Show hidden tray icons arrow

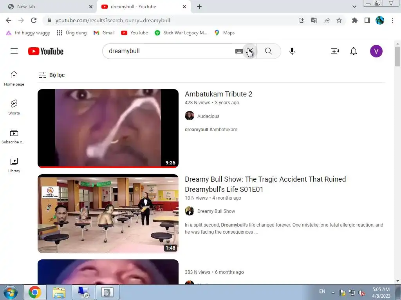333,293
